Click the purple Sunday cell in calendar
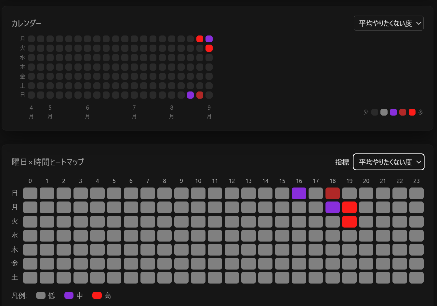 [191, 95]
